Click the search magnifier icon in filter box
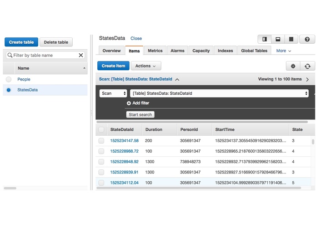The image size is (316, 225). point(10,55)
